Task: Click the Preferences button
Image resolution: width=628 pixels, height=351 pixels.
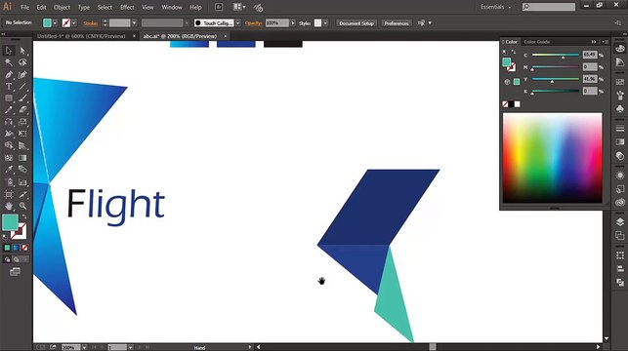Action: pyautogui.click(x=397, y=23)
